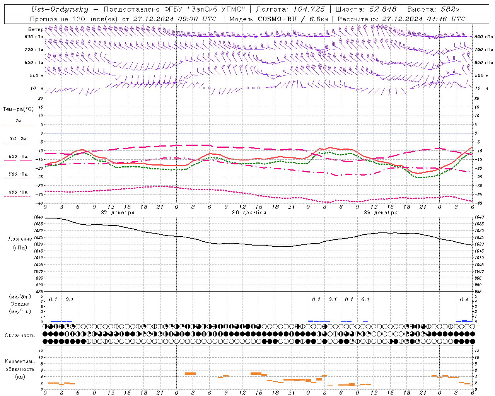Viewport: 495px width, 396px height.
Task: Click the Тем-ра(°C) panel label
Action: [18, 109]
